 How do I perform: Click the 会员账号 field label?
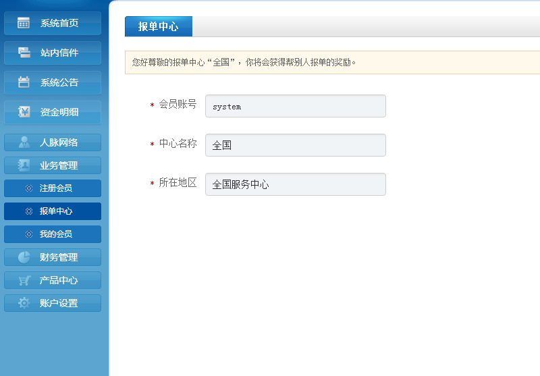[x=178, y=104]
